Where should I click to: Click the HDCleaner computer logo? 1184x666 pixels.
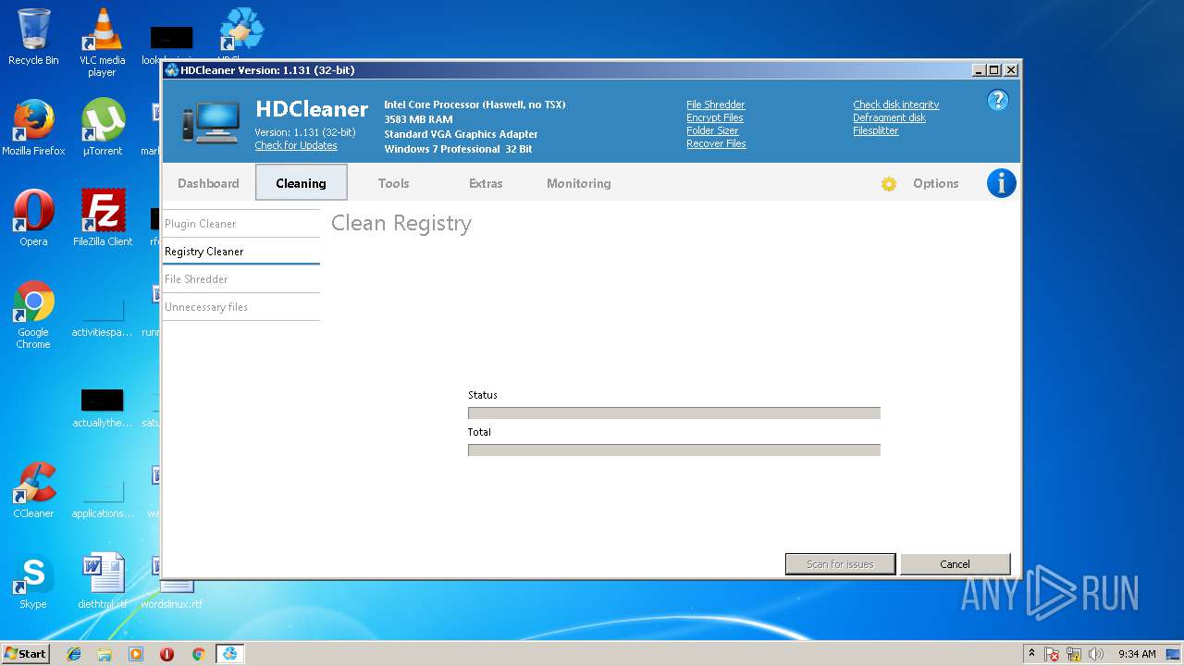[211, 122]
